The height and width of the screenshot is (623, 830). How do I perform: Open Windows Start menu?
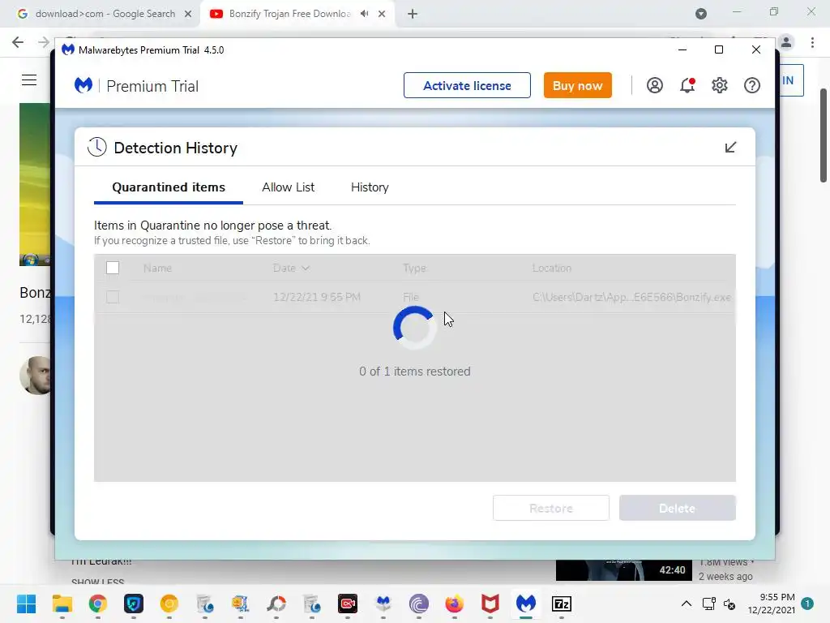pos(26,604)
